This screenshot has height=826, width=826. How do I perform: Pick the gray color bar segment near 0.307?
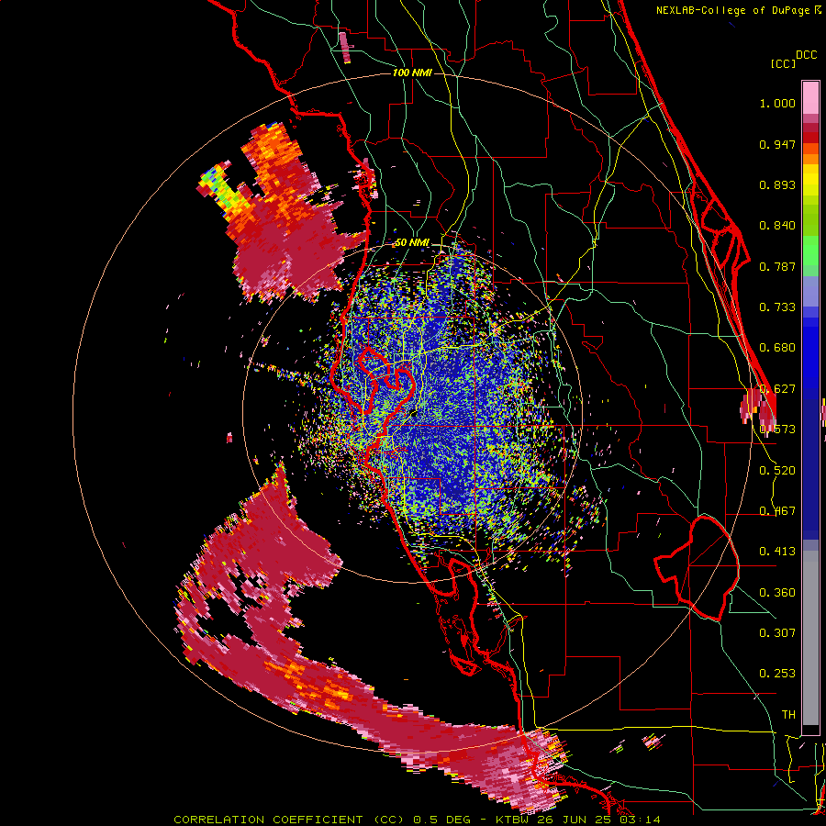click(810, 638)
